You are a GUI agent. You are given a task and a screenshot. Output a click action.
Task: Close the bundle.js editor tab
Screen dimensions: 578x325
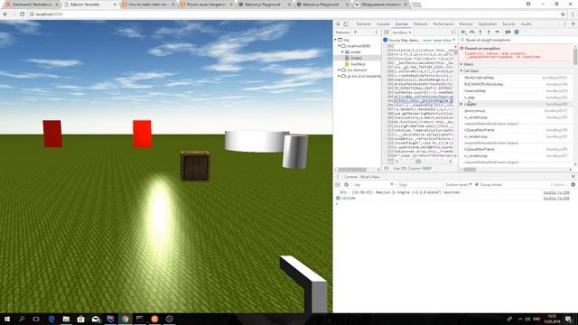410,32
